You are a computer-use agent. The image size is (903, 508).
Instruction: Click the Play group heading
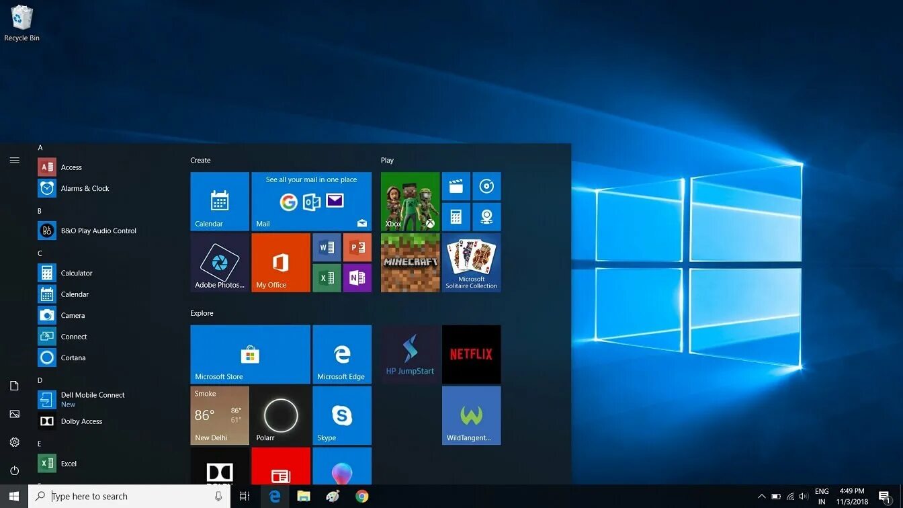pos(387,161)
